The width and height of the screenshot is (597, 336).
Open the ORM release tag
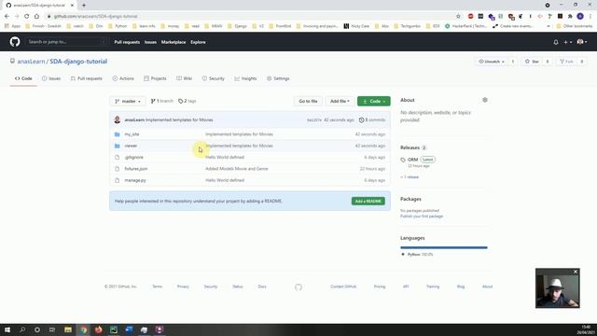(412, 160)
